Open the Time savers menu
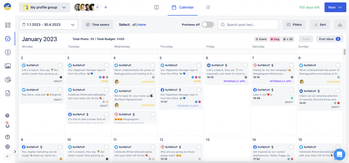The image size is (349, 163). [97, 25]
